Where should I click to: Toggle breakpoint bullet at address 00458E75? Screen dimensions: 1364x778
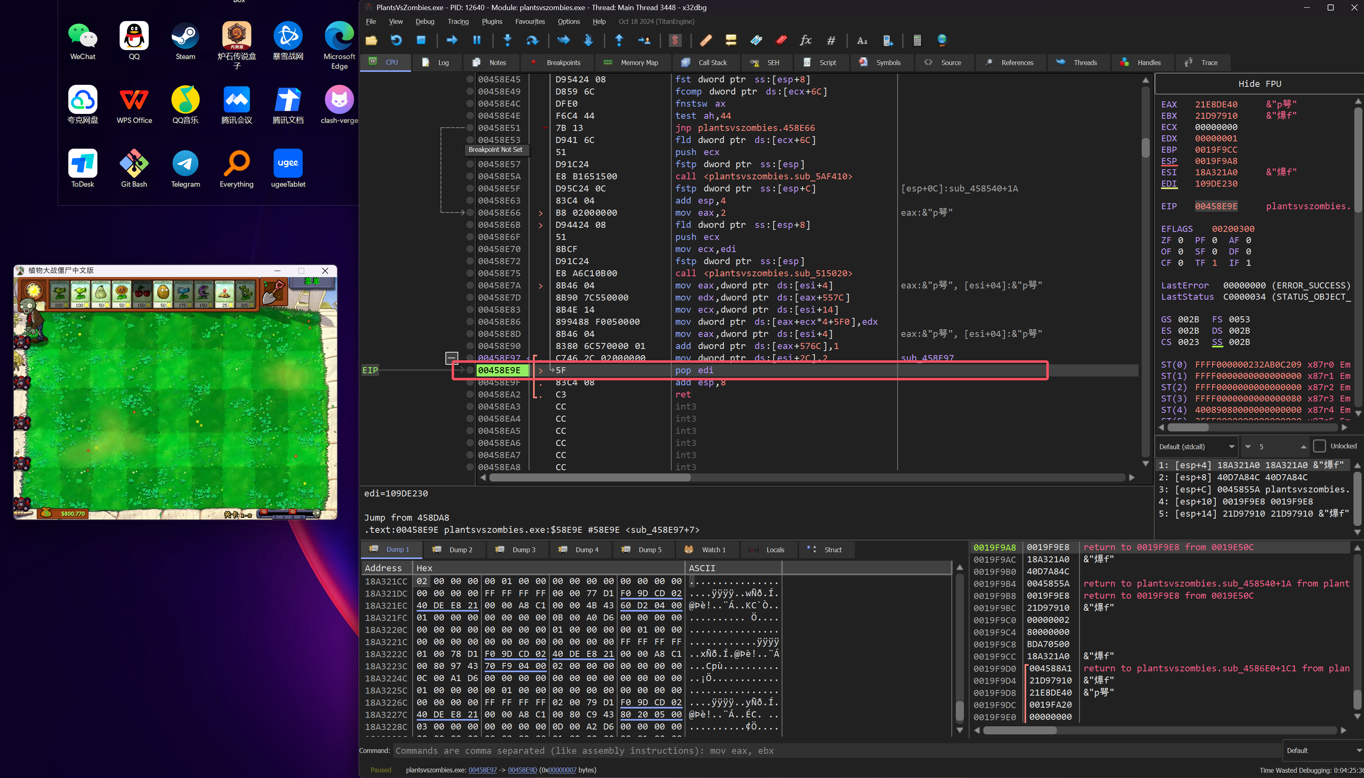point(470,273)
